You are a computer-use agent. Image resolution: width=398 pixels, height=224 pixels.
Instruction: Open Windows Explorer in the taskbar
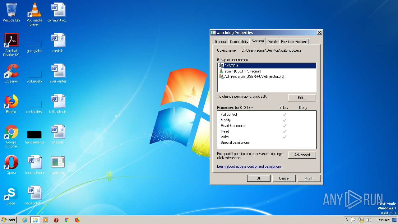click(35, 220)
